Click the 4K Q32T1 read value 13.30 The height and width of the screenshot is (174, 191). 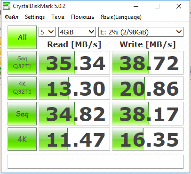pyautogui.click(x=74, y=88)
